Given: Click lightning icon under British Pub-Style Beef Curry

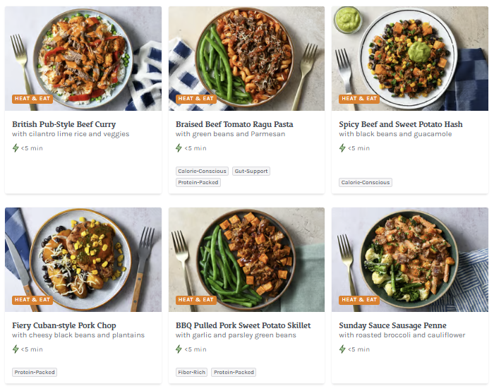Looking at the screenshot, I should point(16,148).
